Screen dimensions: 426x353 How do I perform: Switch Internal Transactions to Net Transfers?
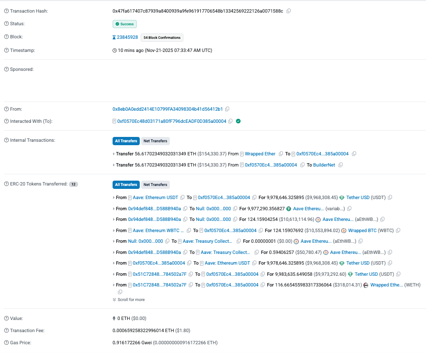[x=155, y=141]
